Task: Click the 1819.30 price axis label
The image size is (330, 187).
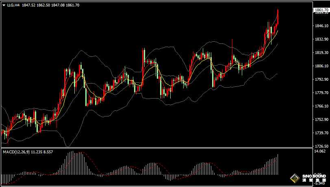Action: 321,53
